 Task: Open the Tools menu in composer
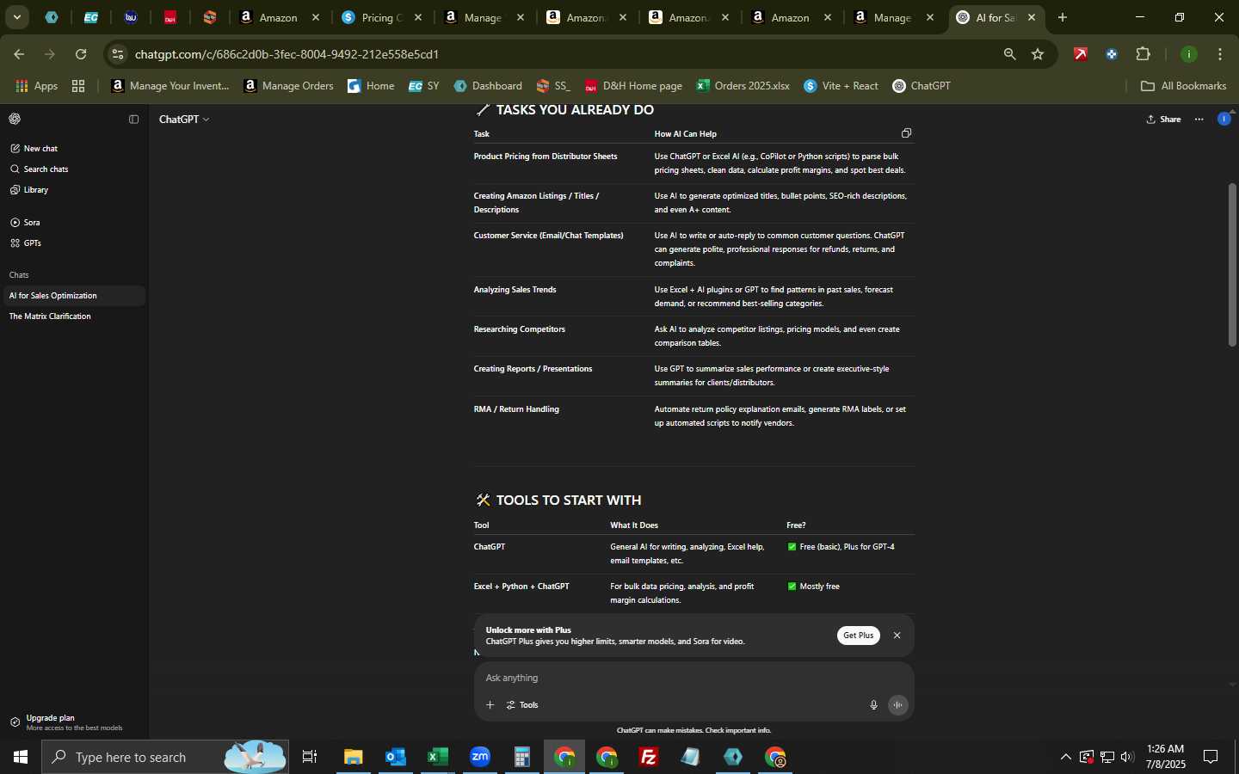[x=522, y=705]
